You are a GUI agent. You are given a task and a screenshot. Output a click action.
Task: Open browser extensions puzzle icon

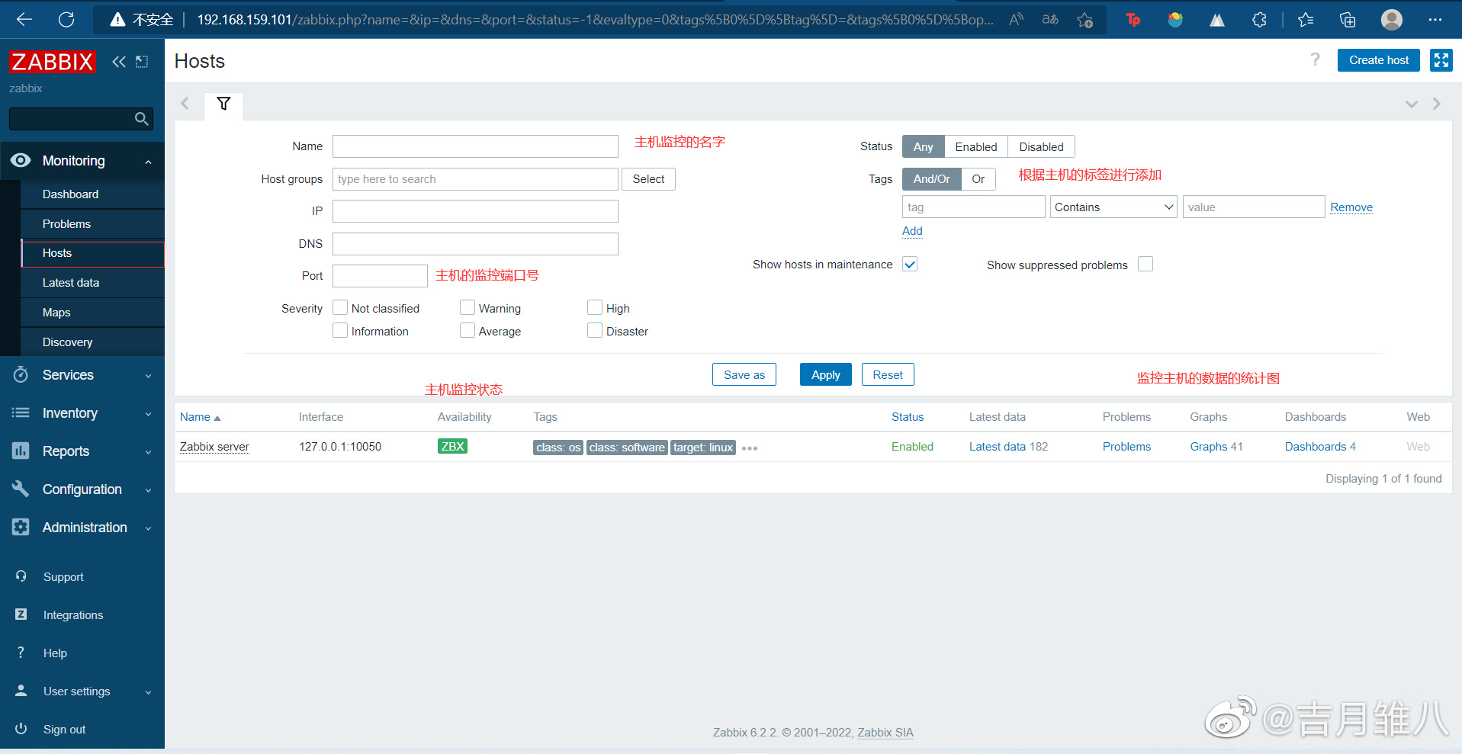1259,20
